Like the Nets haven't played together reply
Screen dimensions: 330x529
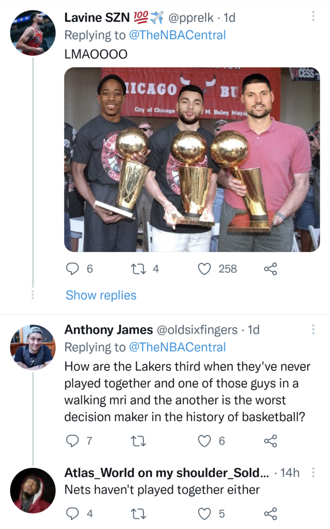205,514
